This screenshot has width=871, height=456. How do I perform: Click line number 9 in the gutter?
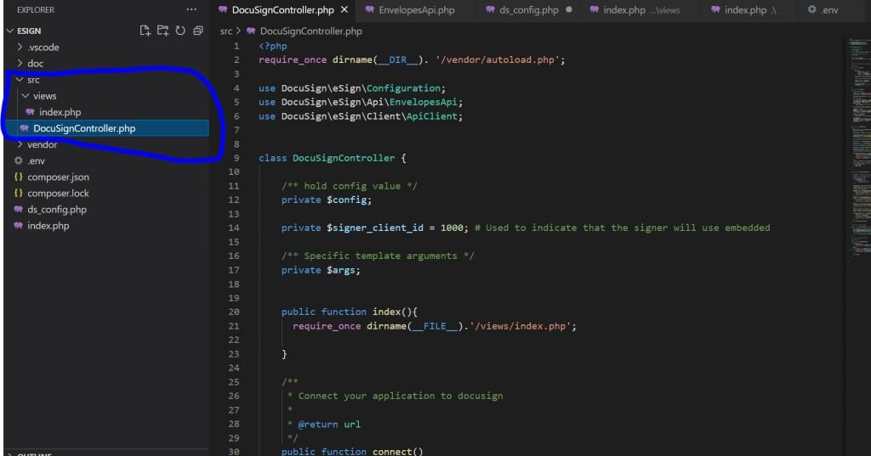tap(236, 158)
